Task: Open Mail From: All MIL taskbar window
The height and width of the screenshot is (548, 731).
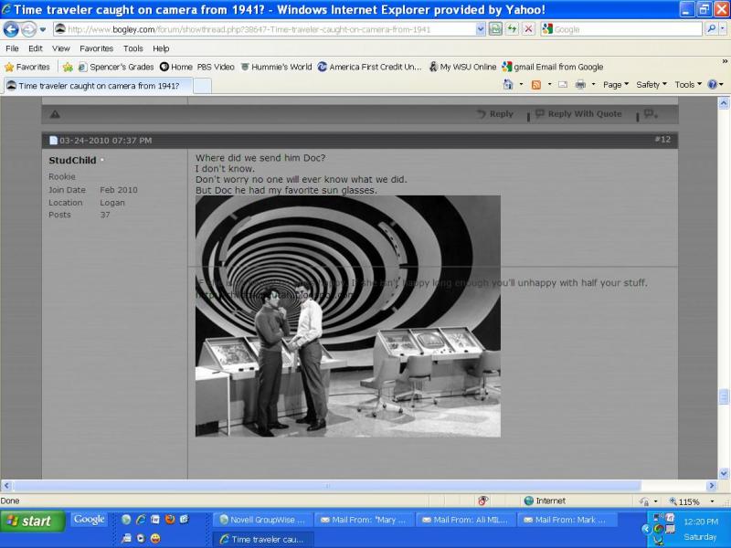Action: point(466,520)
